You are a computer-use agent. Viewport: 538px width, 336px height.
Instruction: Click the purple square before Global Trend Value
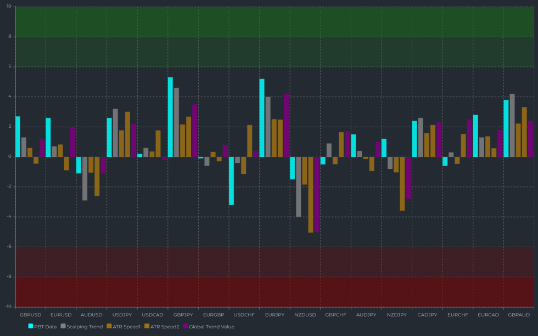click(186, 326)
